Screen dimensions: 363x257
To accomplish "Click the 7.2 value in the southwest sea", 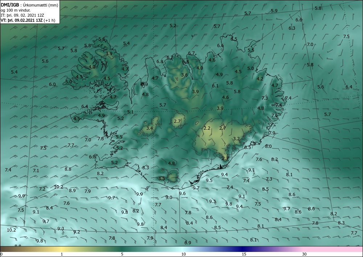I will tap(42, 189).
